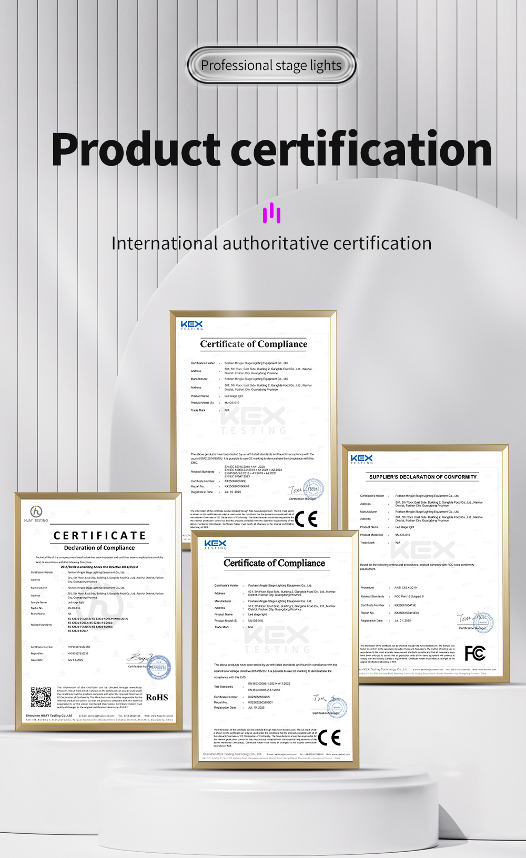This screenshot has height=858, width=526.
Task: Click the "CERTIFICATE" heading on HUAY certificate
Action: click(x=100, y=536)
